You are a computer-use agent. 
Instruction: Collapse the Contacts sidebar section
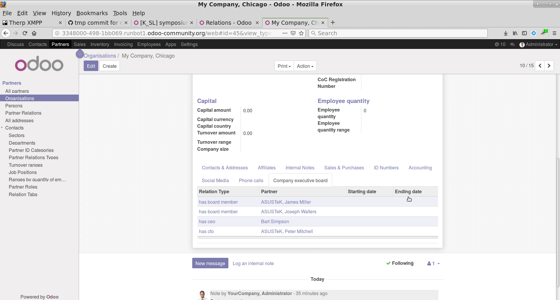pyautogui.click(x=2, y=128)
